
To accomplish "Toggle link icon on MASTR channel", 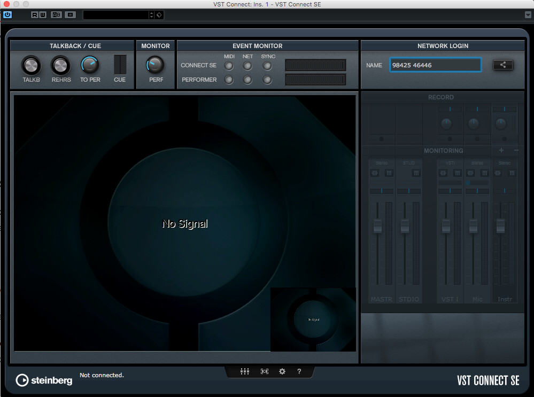I will (375, 173).
